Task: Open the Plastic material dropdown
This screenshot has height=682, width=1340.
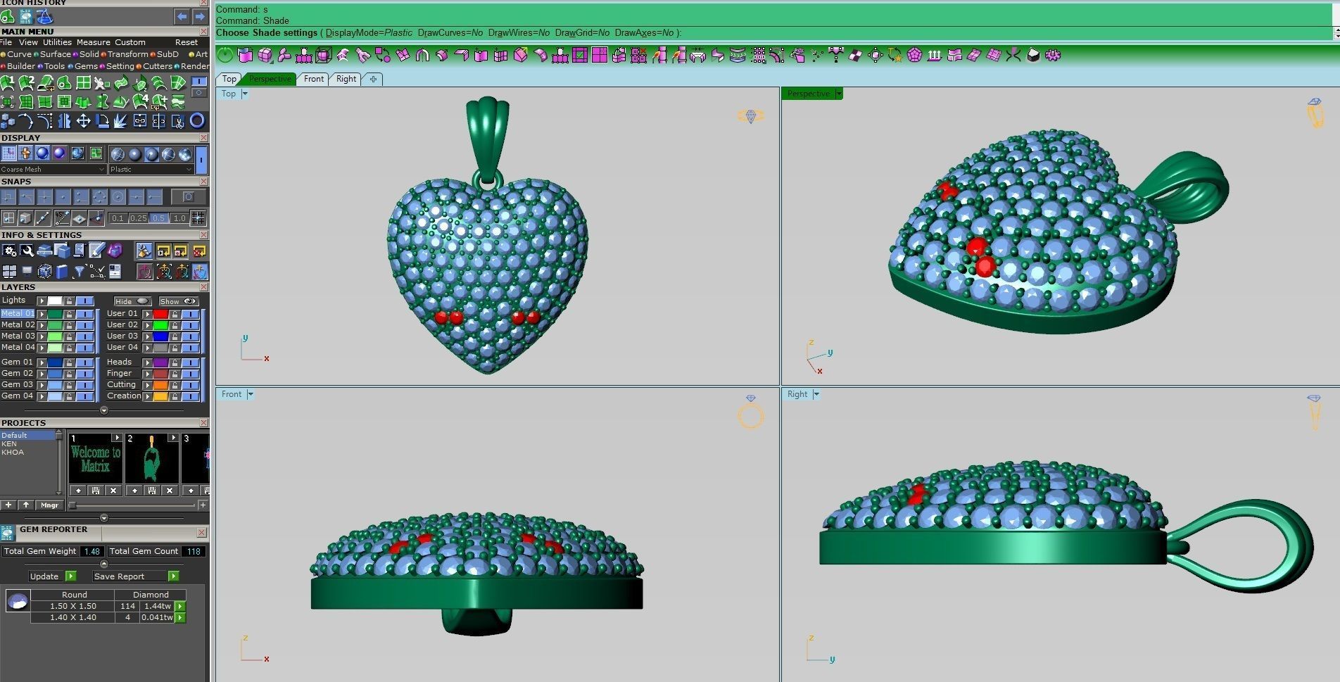Action: (151, 169)
